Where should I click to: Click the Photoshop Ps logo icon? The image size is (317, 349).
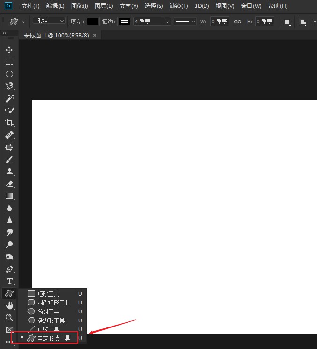(x=8, y=6)
